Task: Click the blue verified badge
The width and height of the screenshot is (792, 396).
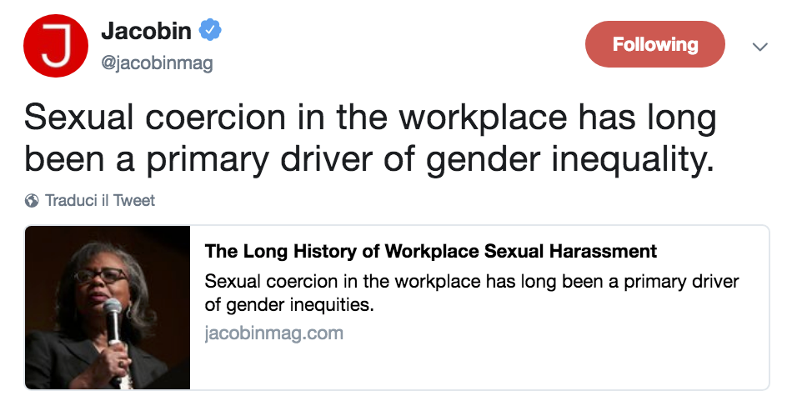Action: click(x=211, y=32)
